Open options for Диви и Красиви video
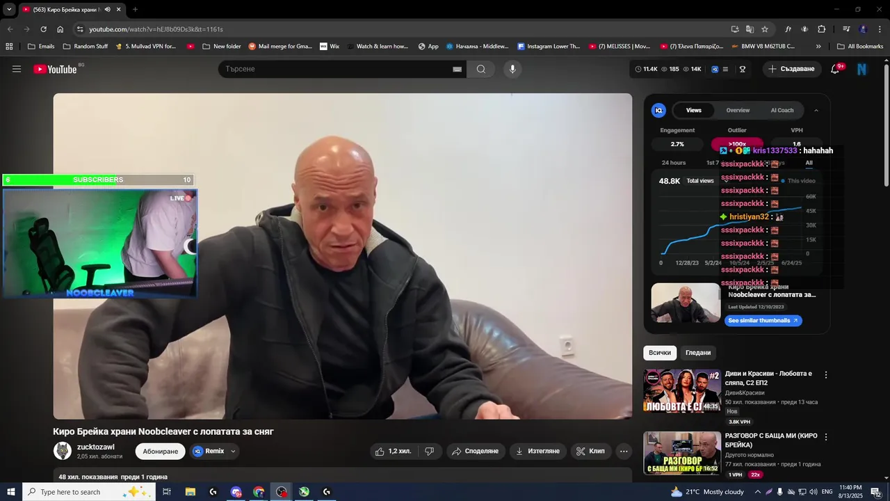The width and height of the screenshot is (890, 501). tap(826, 374)
